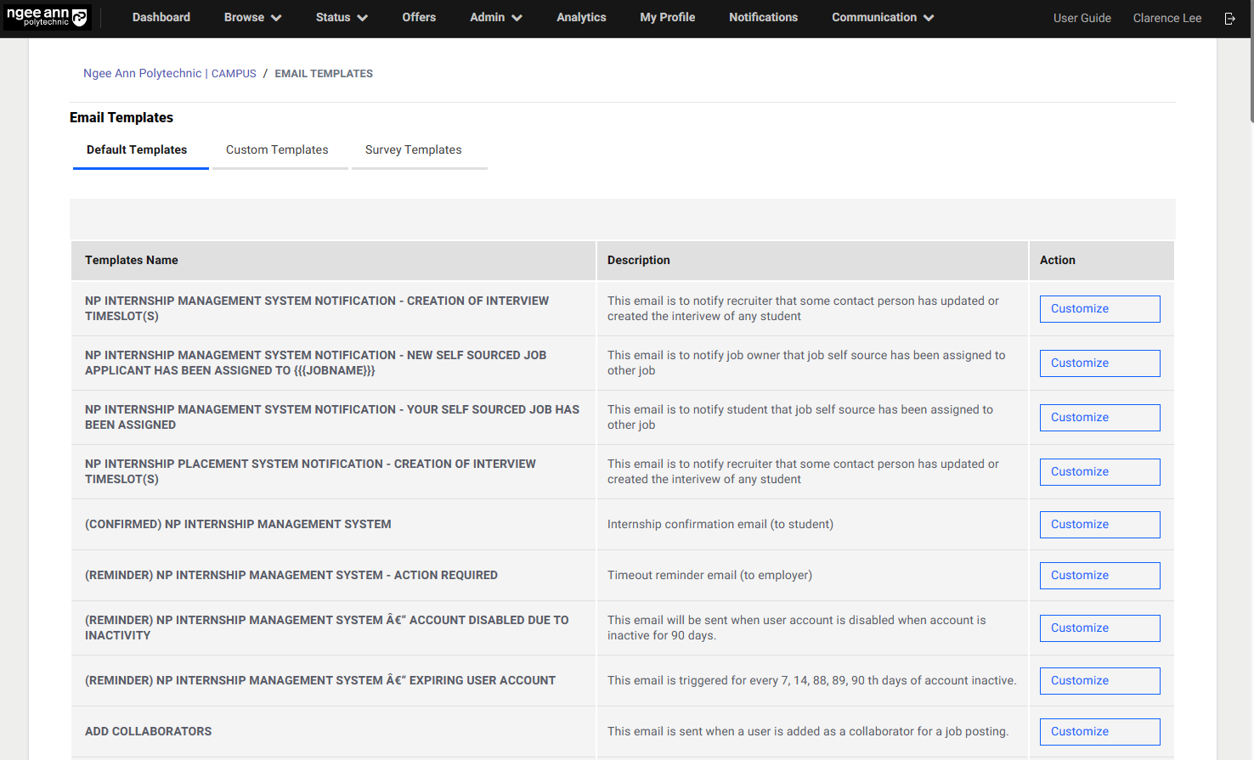Screen dimensions: 1254x760
Task: Switch to the Custom Templates tab
Action: click(277, 149)
